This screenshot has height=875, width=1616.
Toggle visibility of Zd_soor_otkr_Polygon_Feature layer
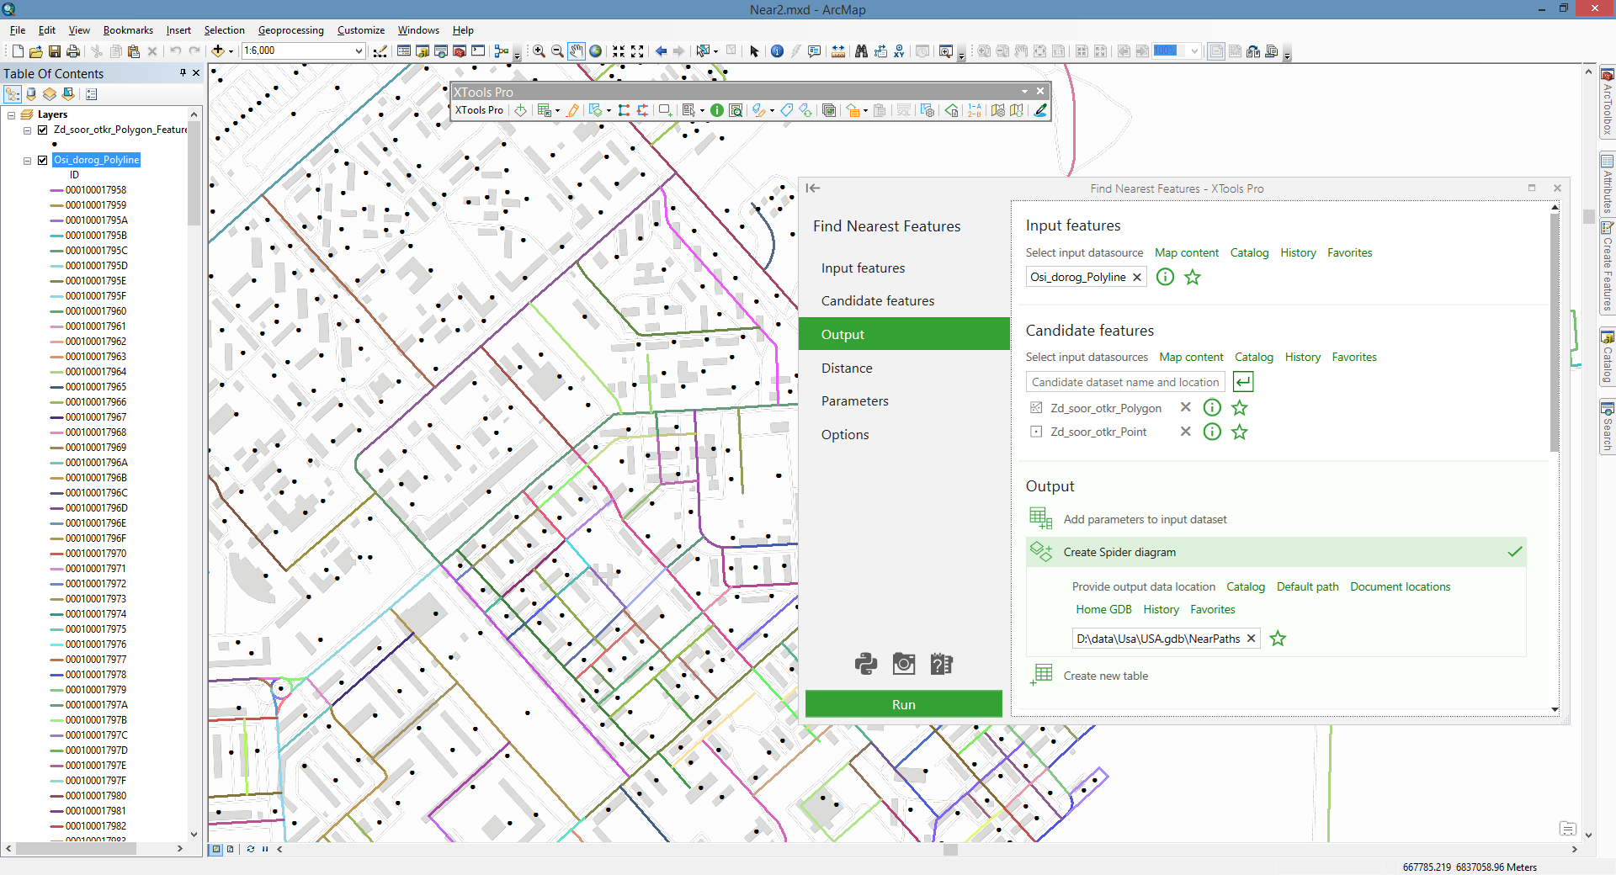tap(42, 130)
